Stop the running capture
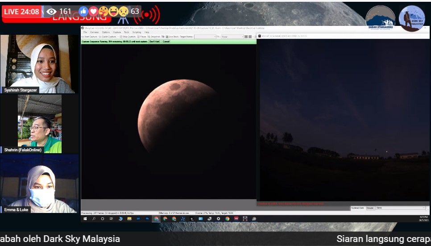 (x=128, y=37)
